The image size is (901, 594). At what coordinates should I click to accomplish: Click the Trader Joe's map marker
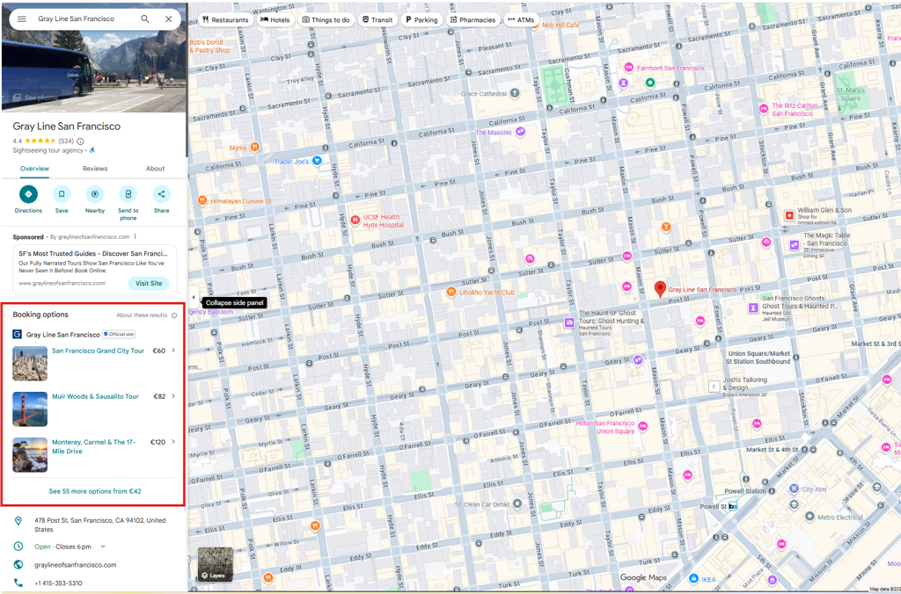point(317,162)
